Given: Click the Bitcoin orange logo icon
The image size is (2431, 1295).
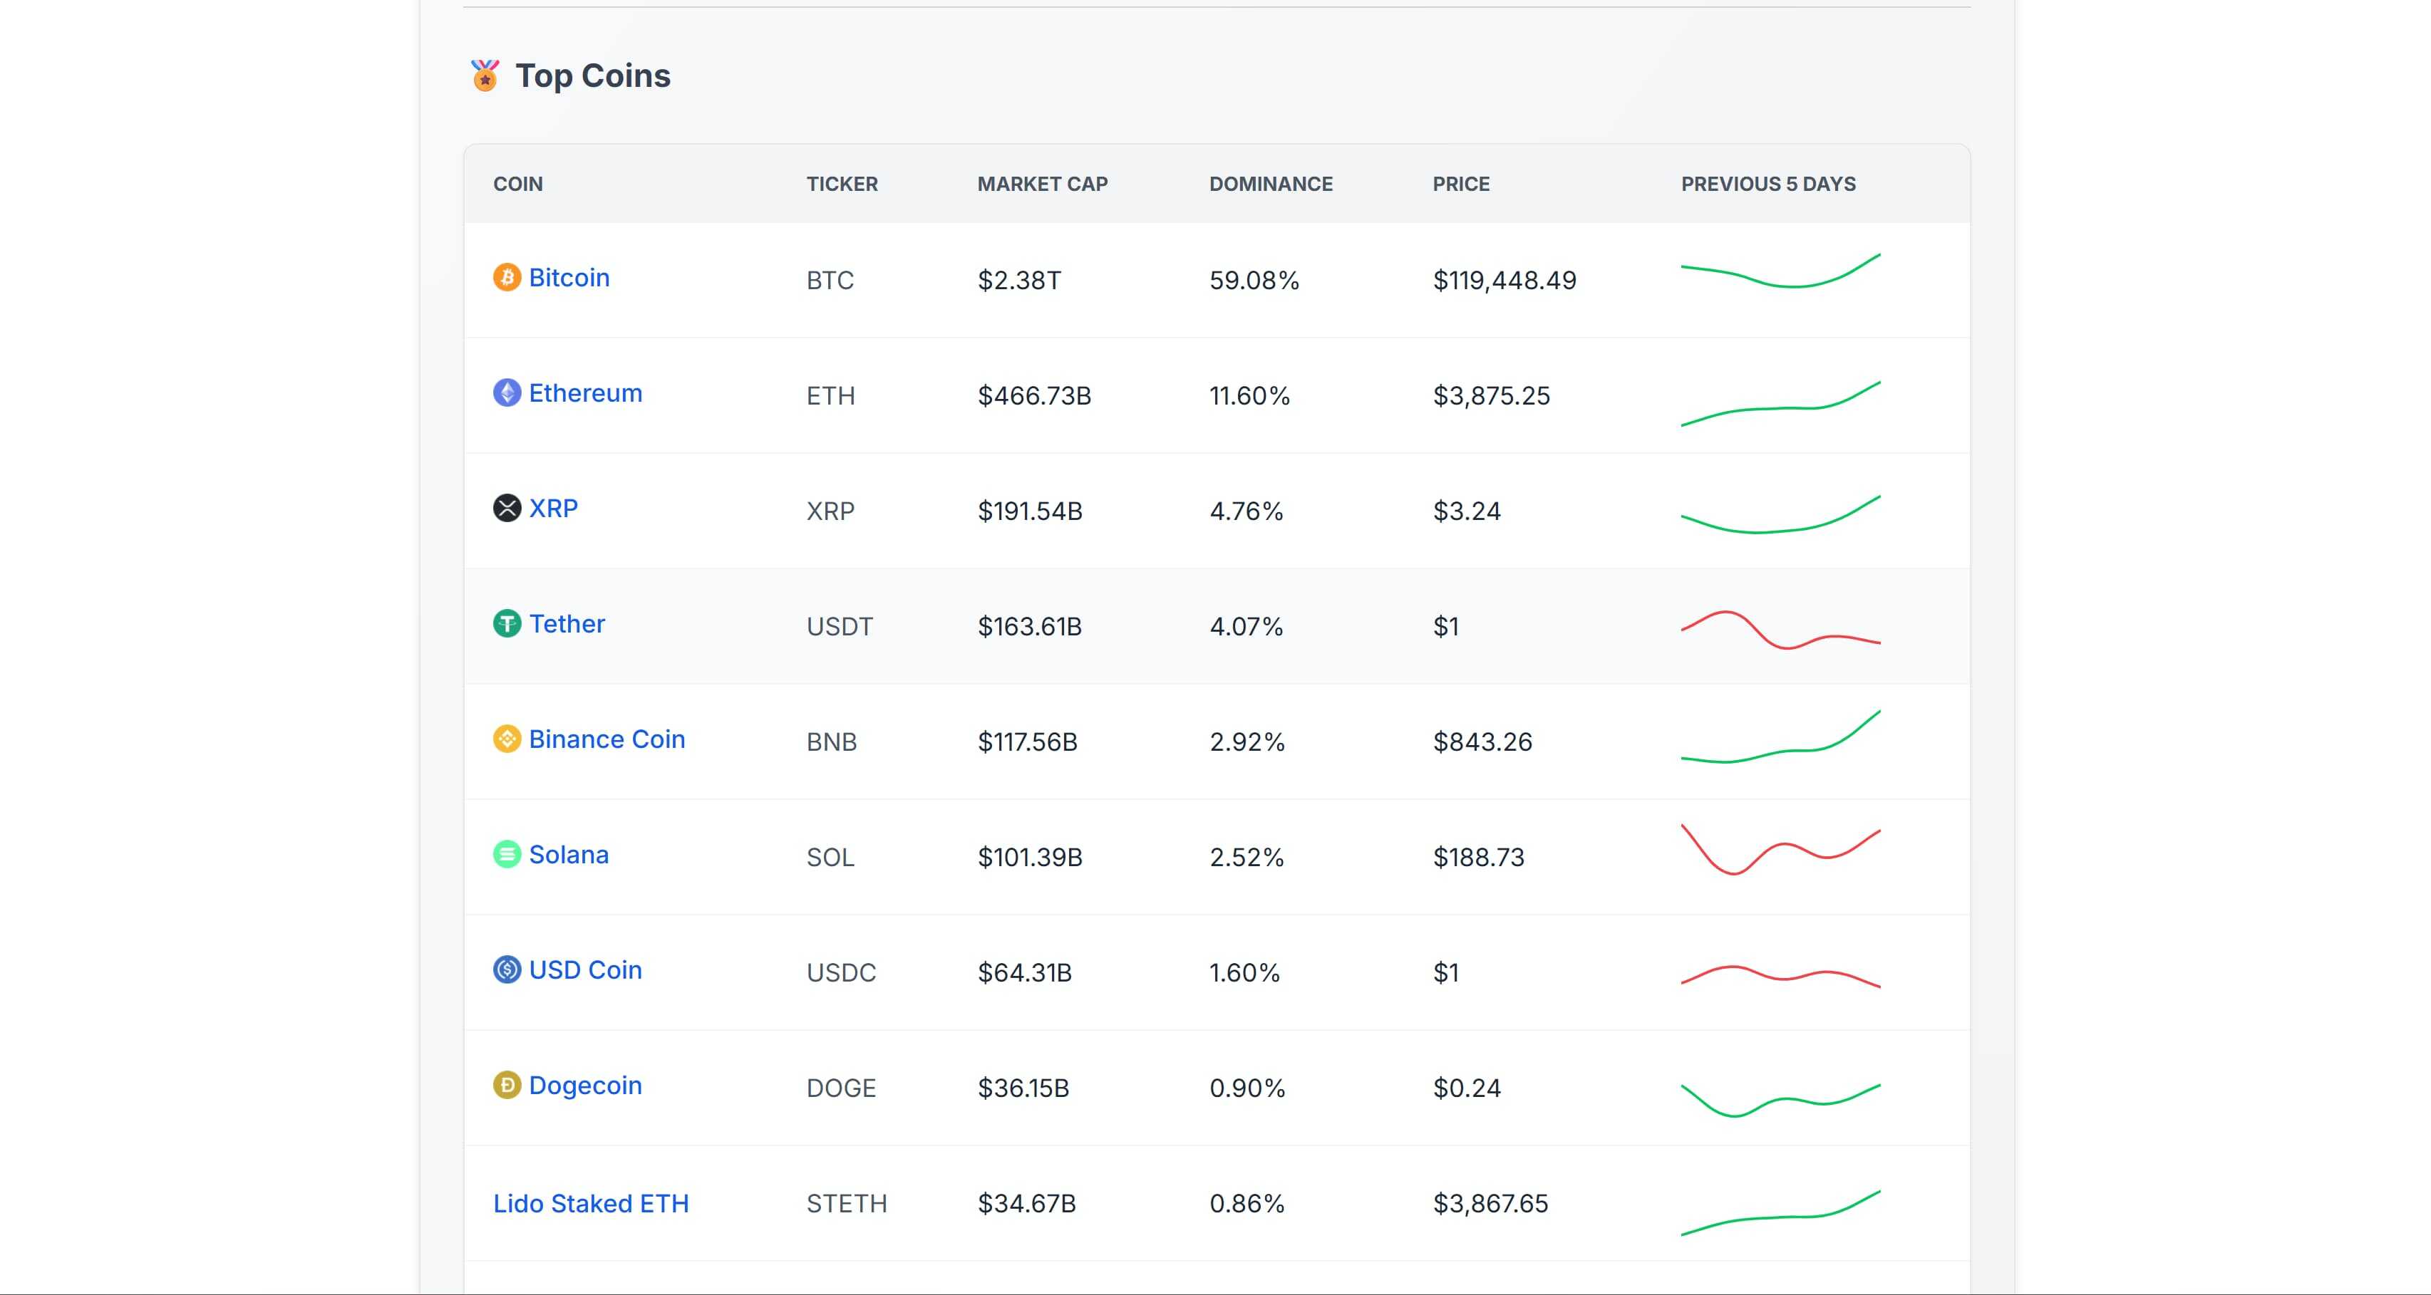Looking at the screenshot, I should [507, 277].
